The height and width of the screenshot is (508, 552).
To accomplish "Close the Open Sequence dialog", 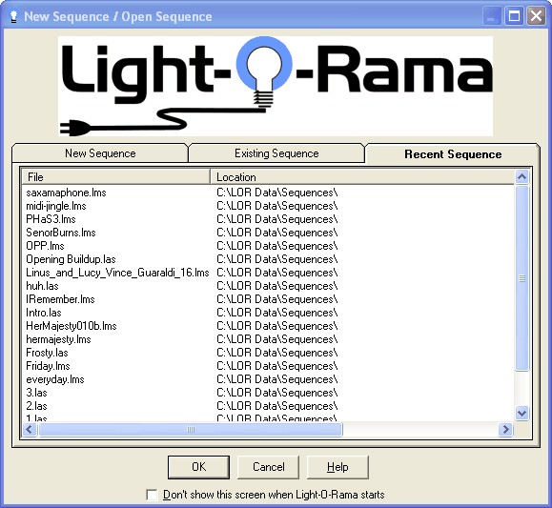I will point(536,16).
